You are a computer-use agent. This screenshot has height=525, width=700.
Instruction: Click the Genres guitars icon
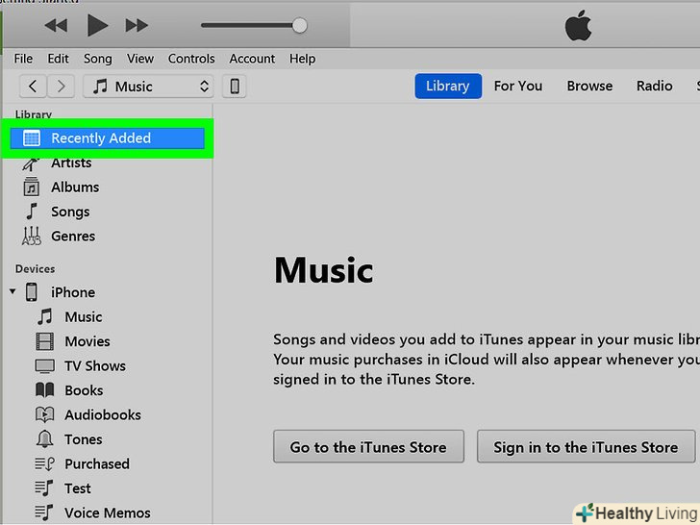pos(31,236)
